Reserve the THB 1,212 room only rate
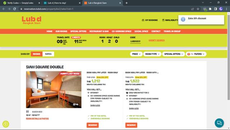230x130 pixels. [x=93, y=125]
